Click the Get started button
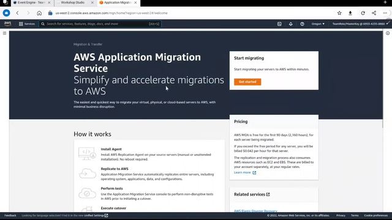 (247, 82)
